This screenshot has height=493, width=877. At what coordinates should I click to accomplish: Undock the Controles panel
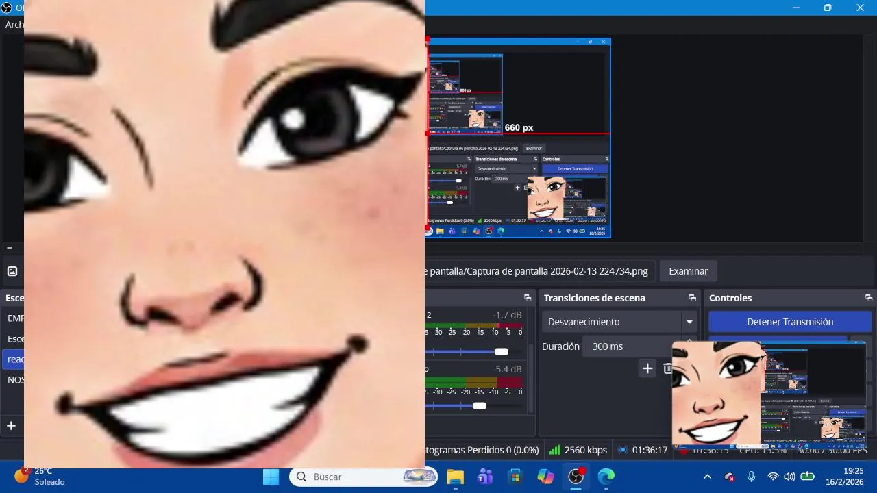tap(869, 298)
